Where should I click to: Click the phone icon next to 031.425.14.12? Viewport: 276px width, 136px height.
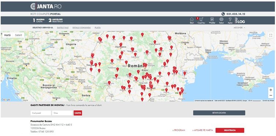223,14
